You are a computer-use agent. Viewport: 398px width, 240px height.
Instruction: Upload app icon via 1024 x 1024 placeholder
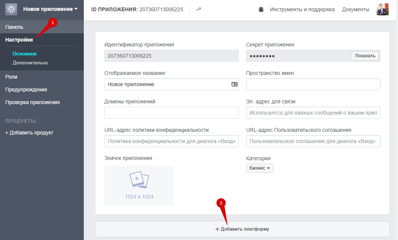coord(139,186)
